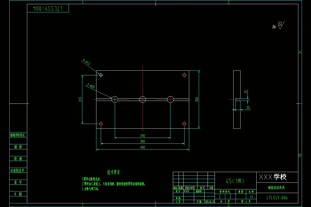Click the 3.2 surface roughness symbol

pyautogui.click(x=281, y=25)
